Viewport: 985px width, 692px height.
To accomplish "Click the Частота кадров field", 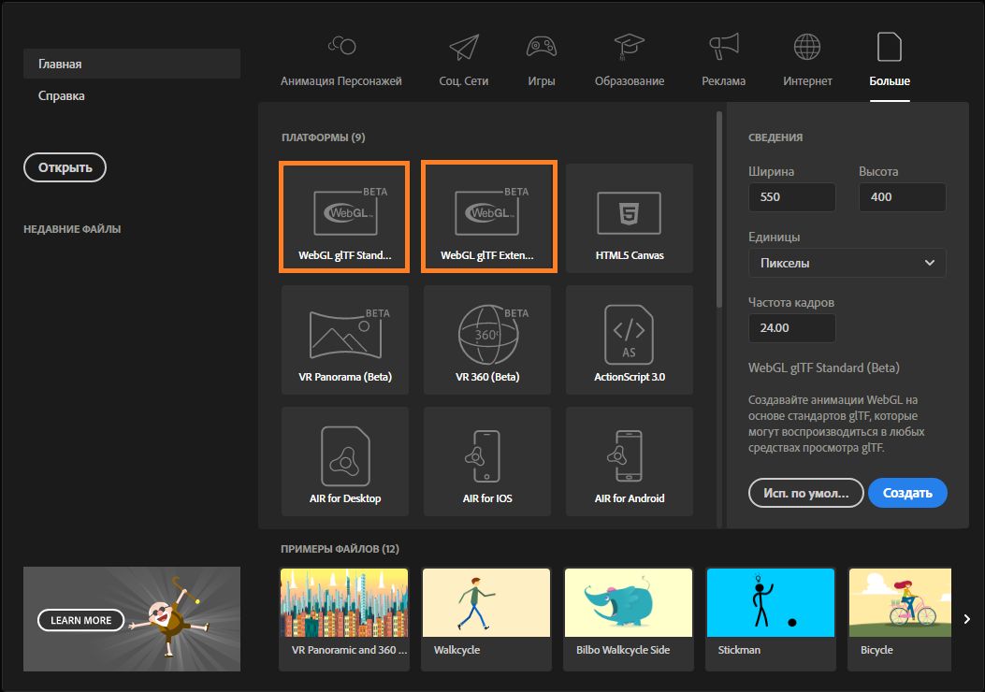I will point(791,328).
